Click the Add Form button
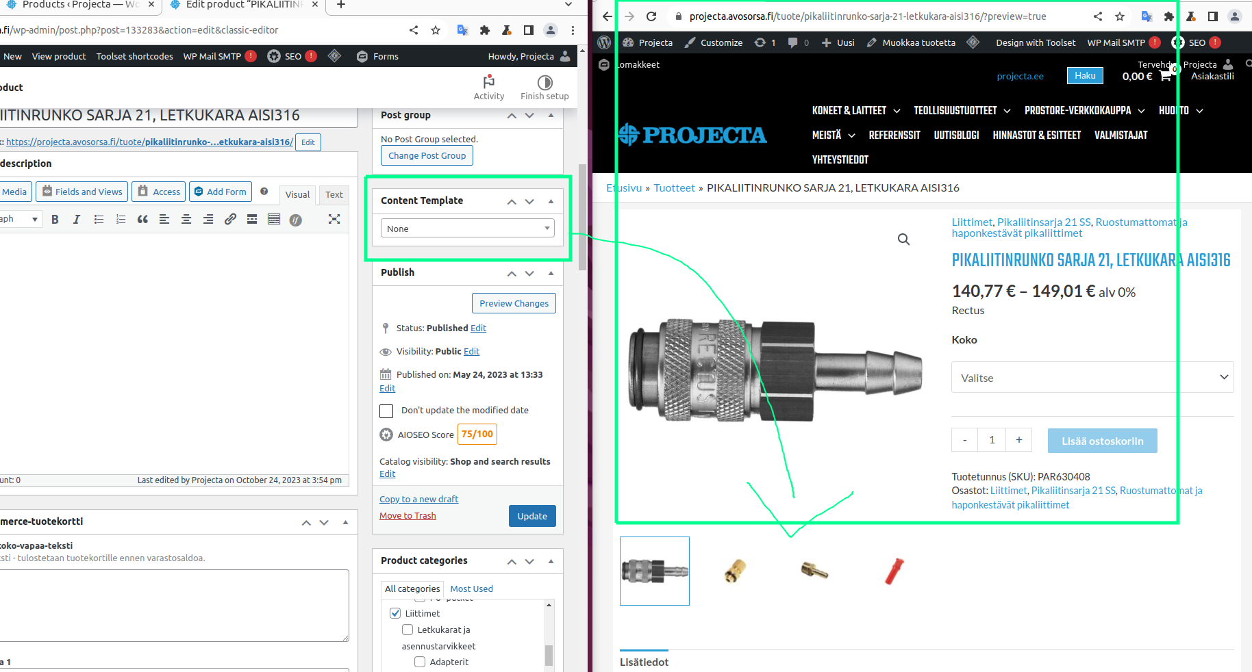1252x672 pixels. click(221, 192)
